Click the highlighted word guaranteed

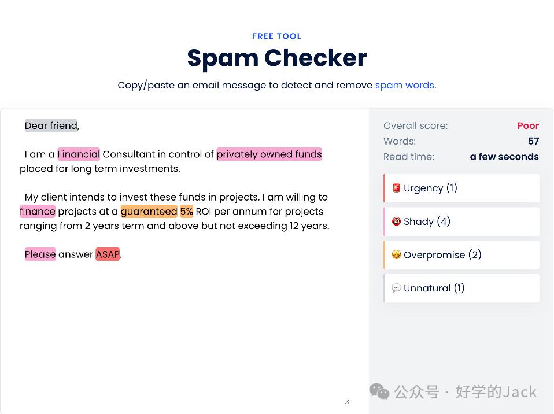pos(149,212)
